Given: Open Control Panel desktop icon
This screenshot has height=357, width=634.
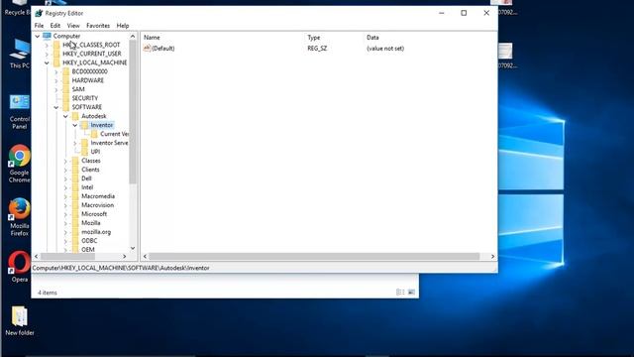Looking at the screenshot, I should (x=19, y=112).
